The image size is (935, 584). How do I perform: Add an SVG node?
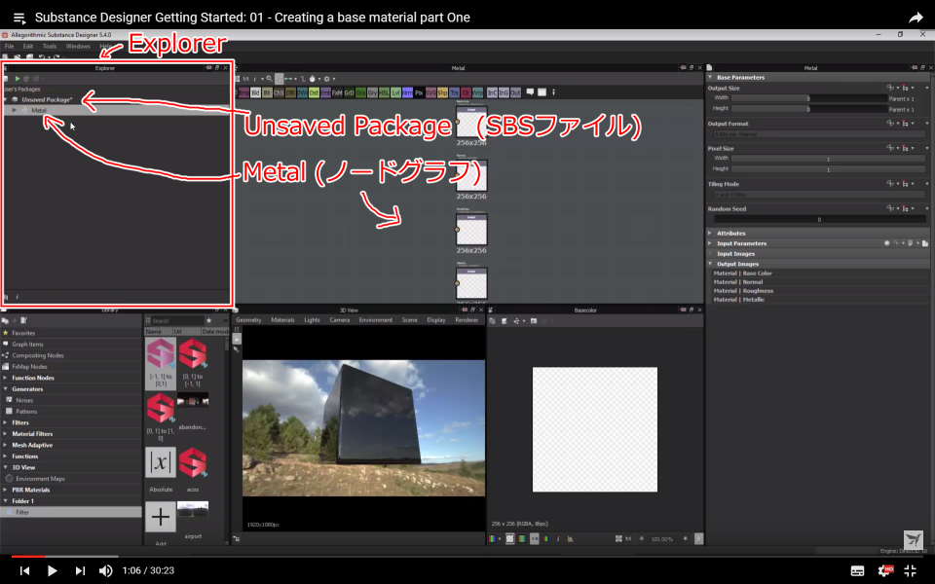[430, 92]
